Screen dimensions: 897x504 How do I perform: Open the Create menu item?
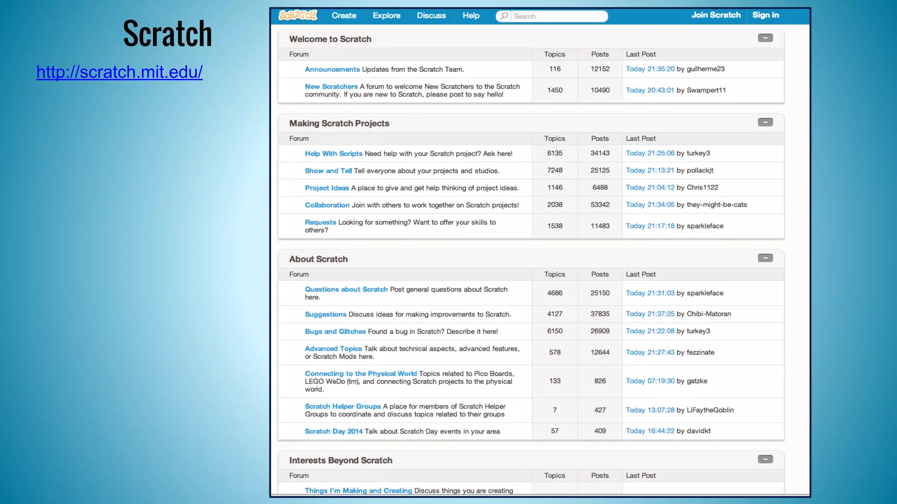pos(344,16)
